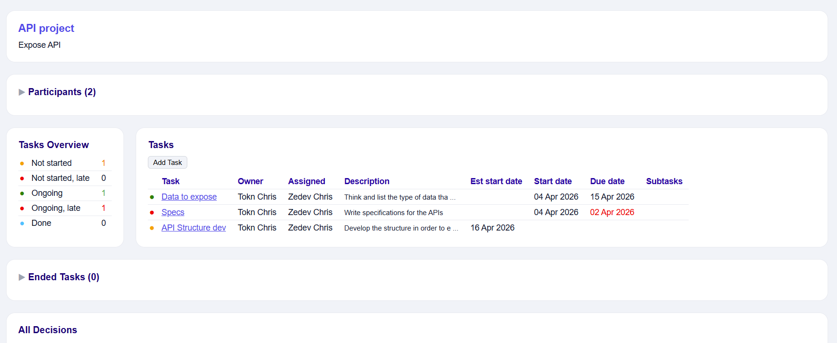Click the red 02 Apr 2026 due date
This screenshot has height=343, width=837.
(612, 212)
